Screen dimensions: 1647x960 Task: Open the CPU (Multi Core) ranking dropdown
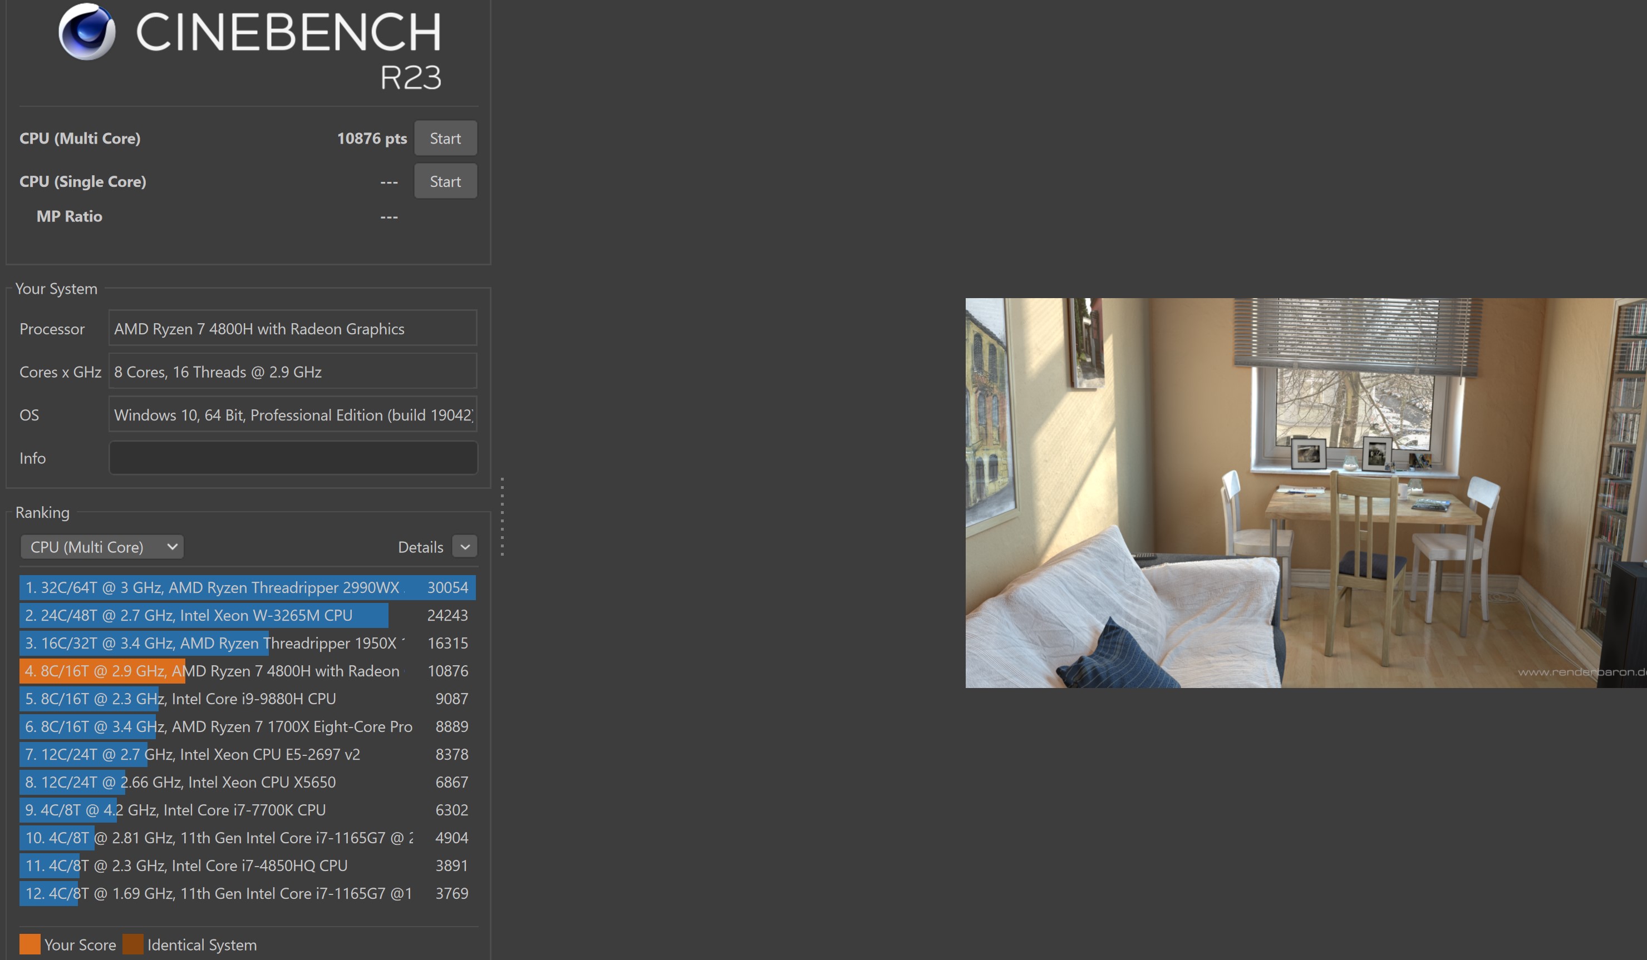tap(102, 547)
